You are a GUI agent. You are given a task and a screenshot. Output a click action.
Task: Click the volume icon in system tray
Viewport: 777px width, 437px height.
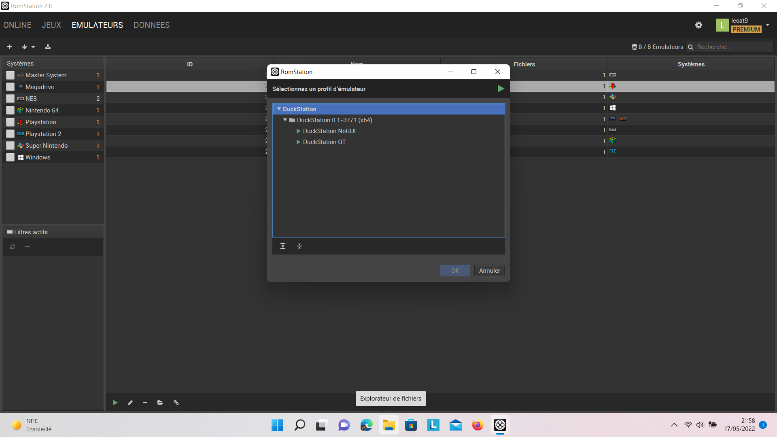pos(700,425)
